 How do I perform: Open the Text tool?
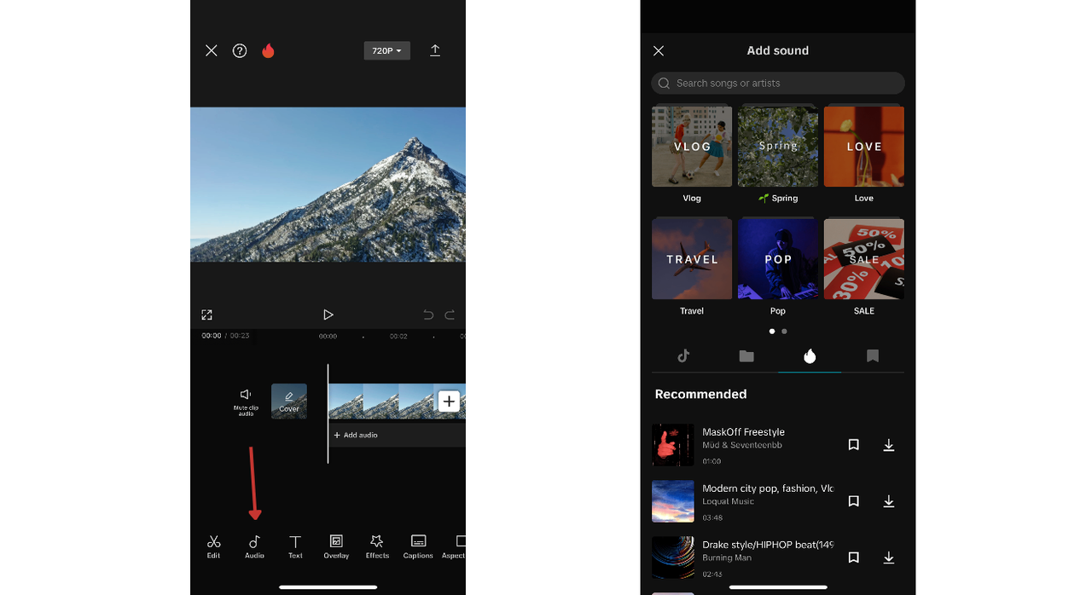click(295, 547)
